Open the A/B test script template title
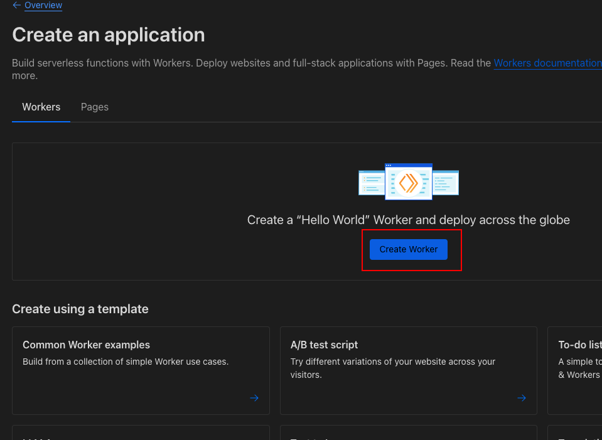This screenshot has height=440, width=602. click(324, 345)
